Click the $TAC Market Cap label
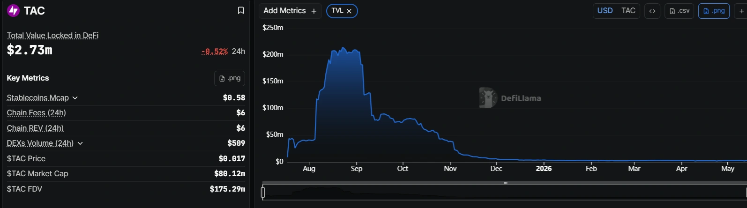This screenshot has height=208, width=747. coord(37,174)
